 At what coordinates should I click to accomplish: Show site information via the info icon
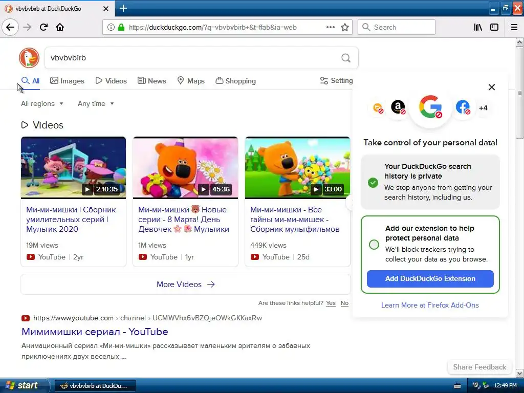111,27
